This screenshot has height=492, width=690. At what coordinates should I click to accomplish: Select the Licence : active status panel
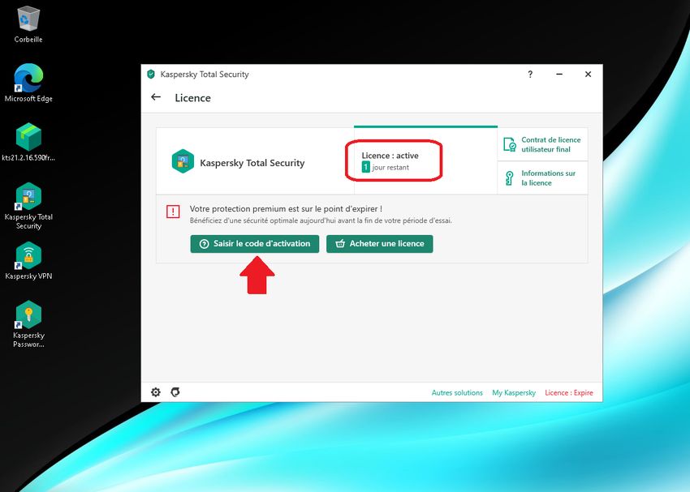coord(394,160)
